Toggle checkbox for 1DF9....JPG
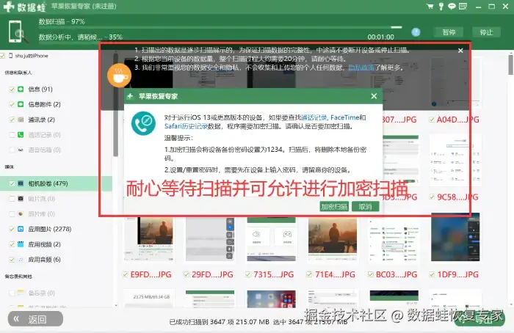Screen dimensions: 514x333 coord(432,274)
